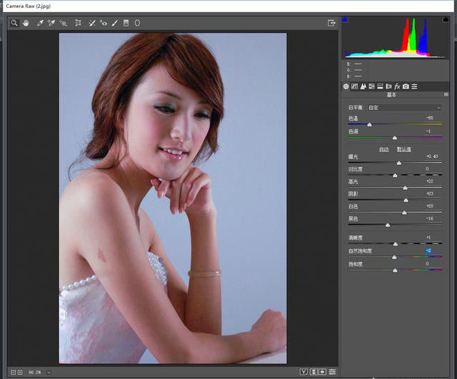The width and height of the screenshot is (457, 379).
Task: Open the Basic panel options menu
Action: coord(446,95)
